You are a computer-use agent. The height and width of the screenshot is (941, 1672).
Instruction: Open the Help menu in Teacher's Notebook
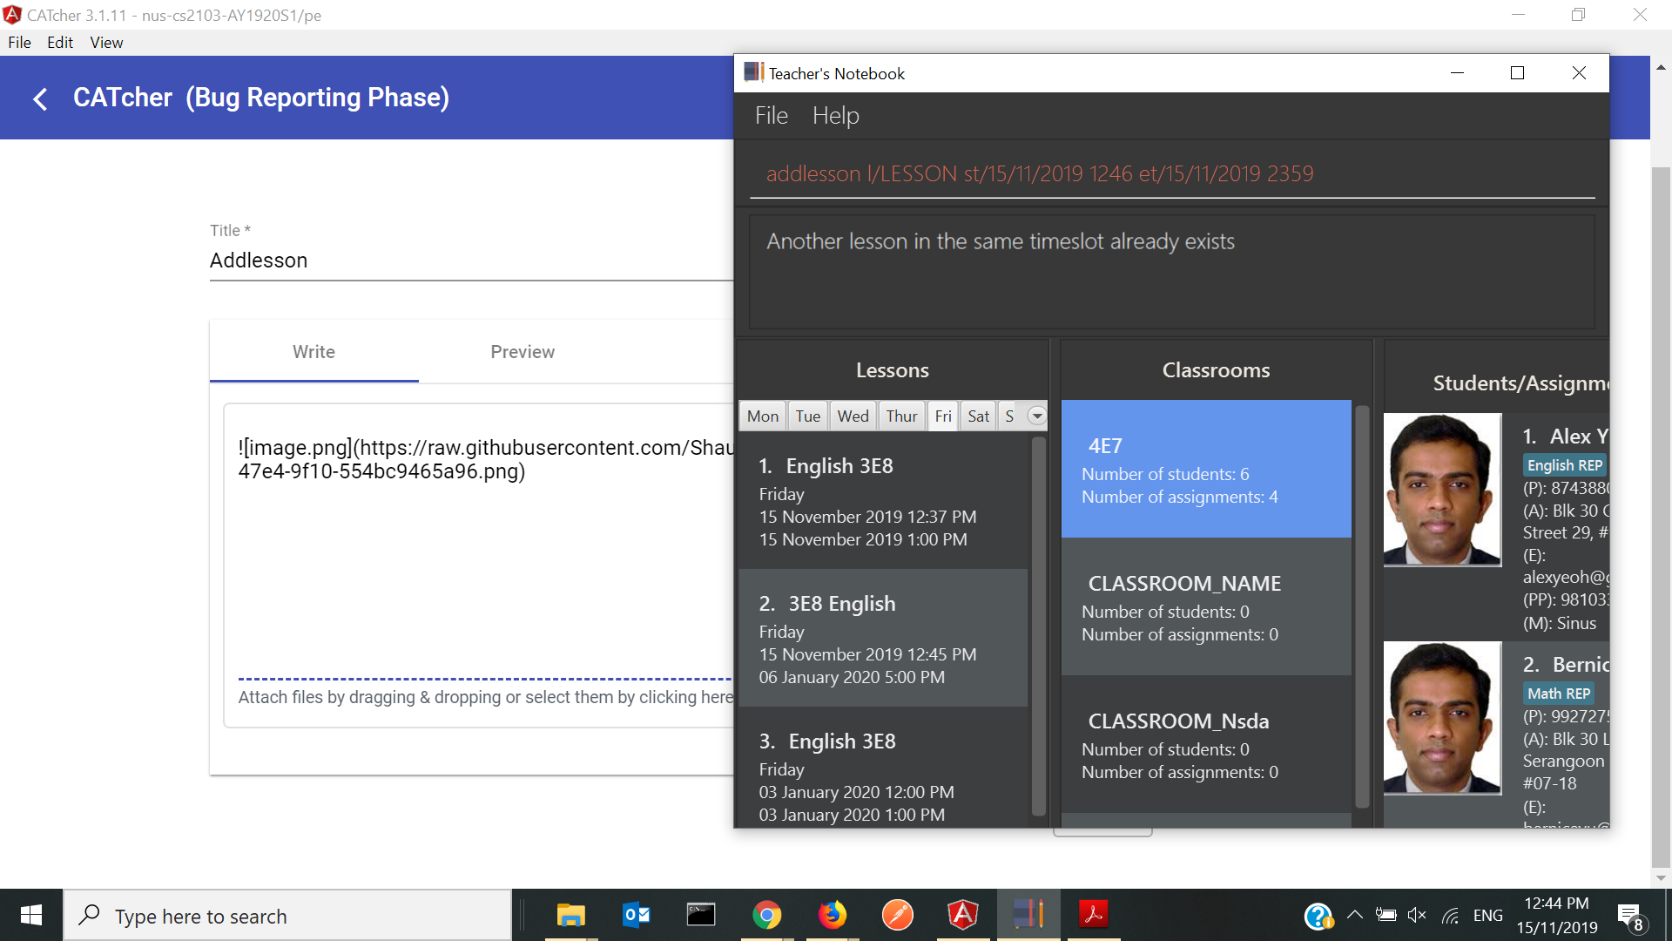click(835, 116)
